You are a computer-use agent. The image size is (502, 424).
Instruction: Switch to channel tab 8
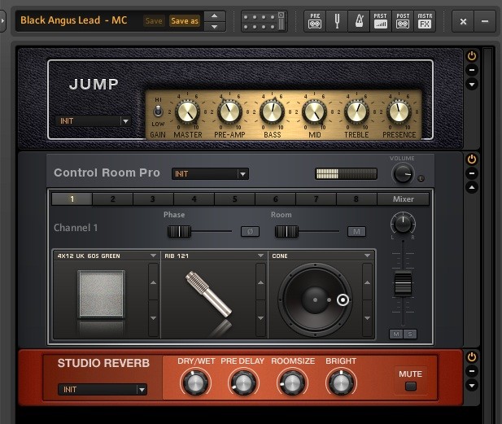[356, 199]
